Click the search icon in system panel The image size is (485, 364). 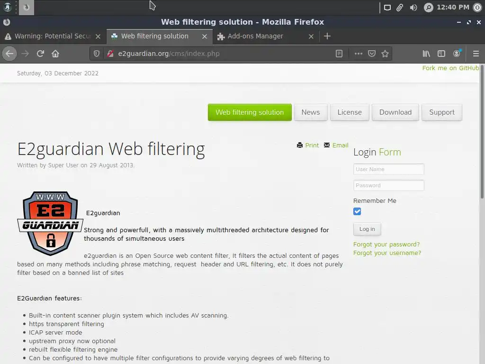[x=428, y=8]
